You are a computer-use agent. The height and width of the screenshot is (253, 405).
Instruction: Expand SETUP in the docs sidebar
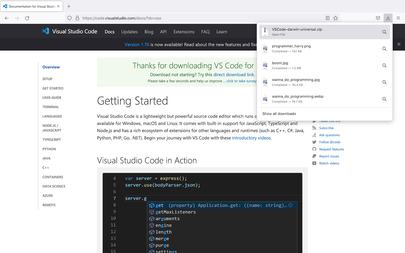(x=47, y=79)
